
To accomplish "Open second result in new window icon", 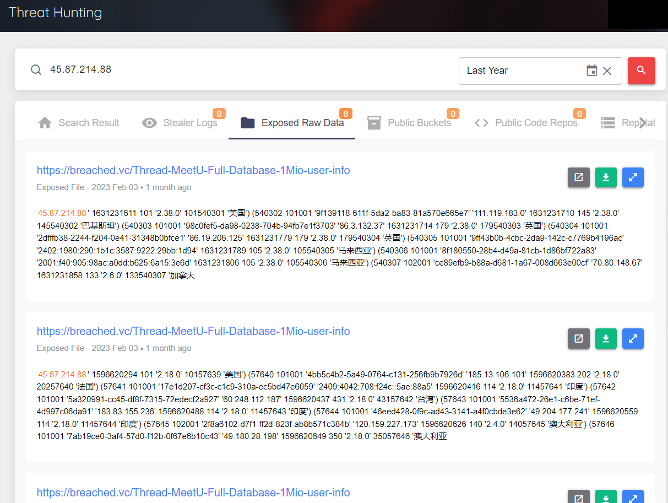I will (x=579, y=338).
